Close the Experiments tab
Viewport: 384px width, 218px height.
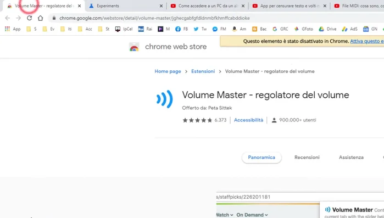click(161, 6)
